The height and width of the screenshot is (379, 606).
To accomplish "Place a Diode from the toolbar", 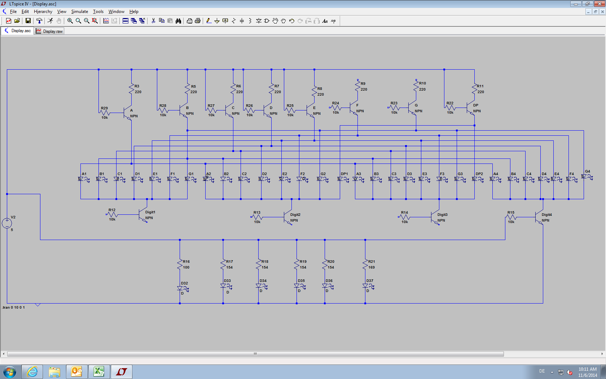I will click(x=259, y=21).
